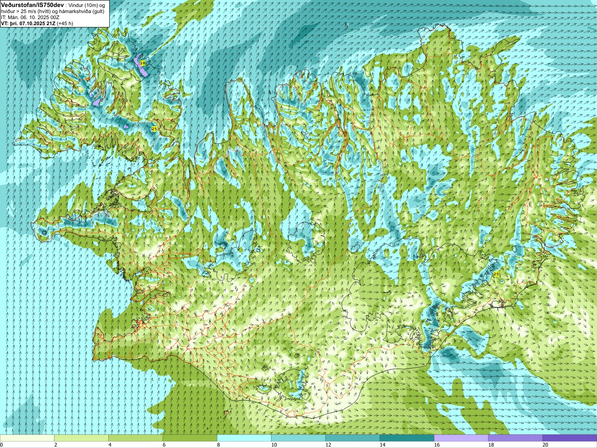Screen dimensions: 597x448
Task: Click the legend tick label 20
Action: (x=545, y=445)
